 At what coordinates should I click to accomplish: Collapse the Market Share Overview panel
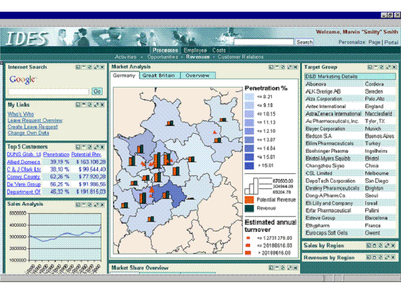(277, 268)
